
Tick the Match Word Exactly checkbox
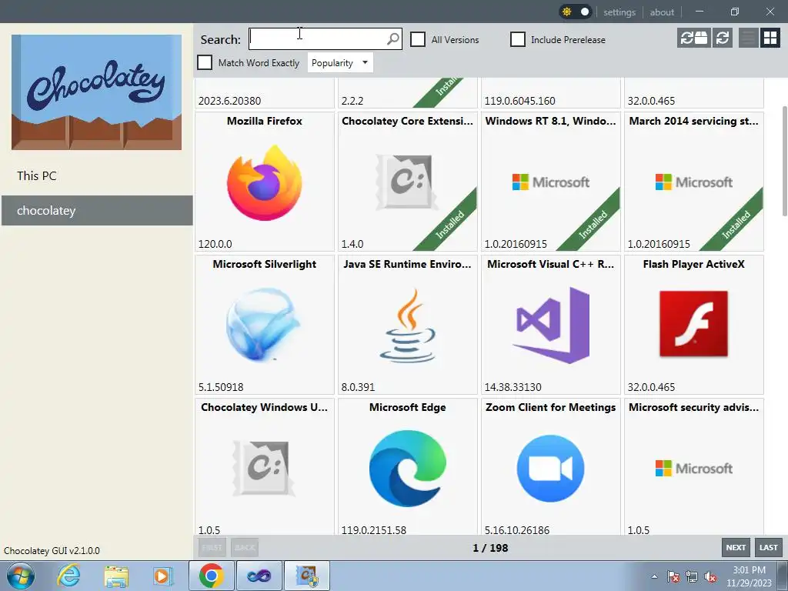(205, 62)
